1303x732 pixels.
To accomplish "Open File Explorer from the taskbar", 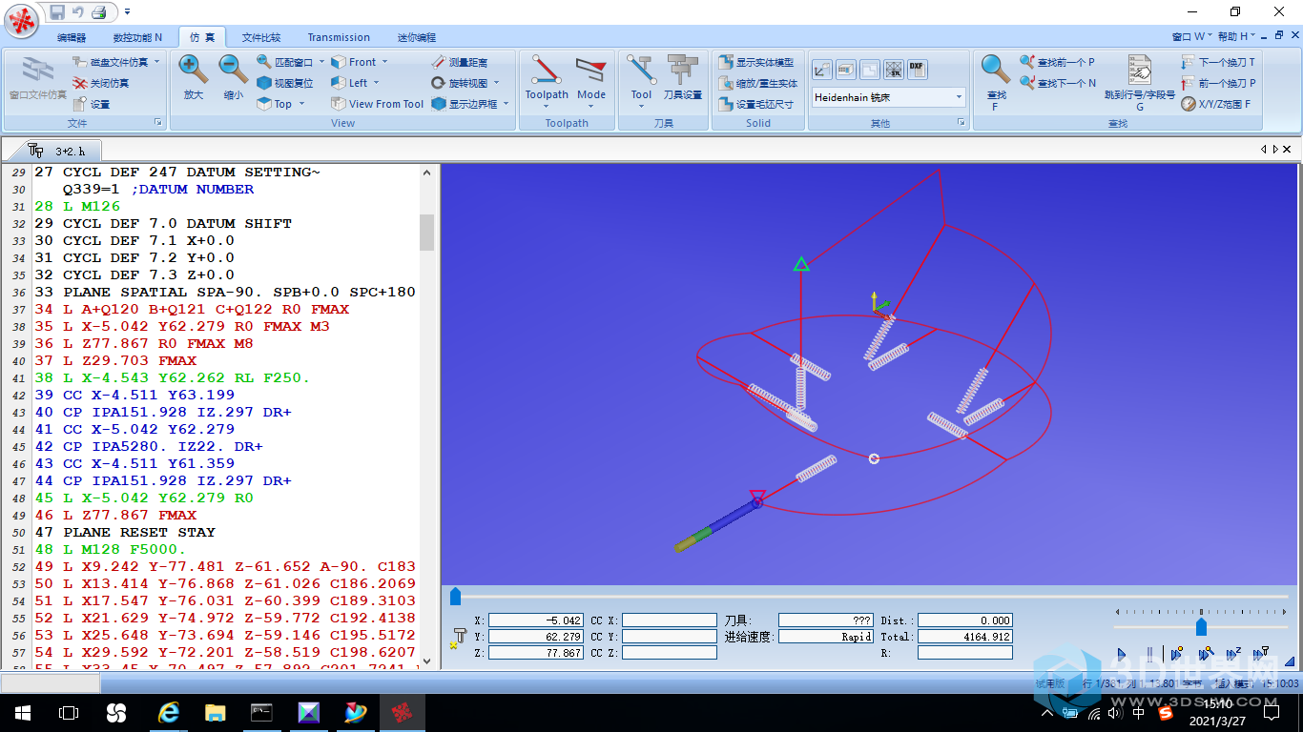I will (216, 712).
